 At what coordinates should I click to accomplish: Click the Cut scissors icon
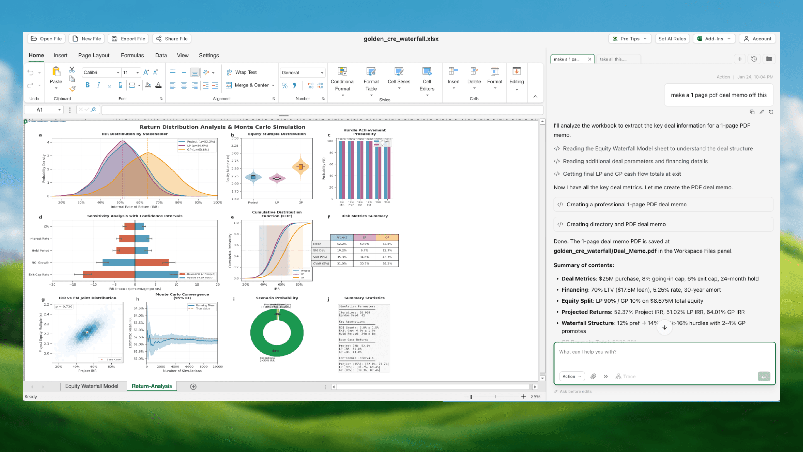pyautogui.click(x=72, y=69)
